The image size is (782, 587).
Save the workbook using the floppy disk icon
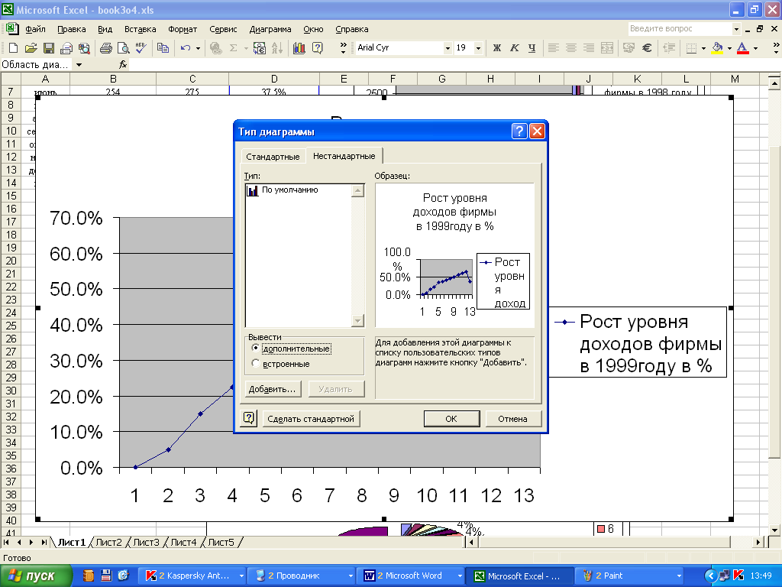tap(48, 48)
